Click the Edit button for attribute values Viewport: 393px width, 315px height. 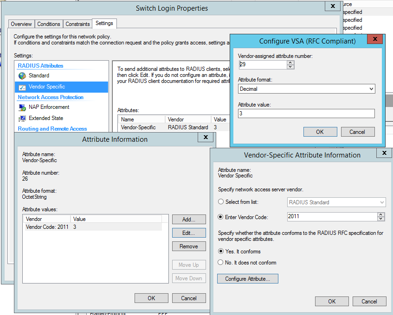click(x=189, y=233)
